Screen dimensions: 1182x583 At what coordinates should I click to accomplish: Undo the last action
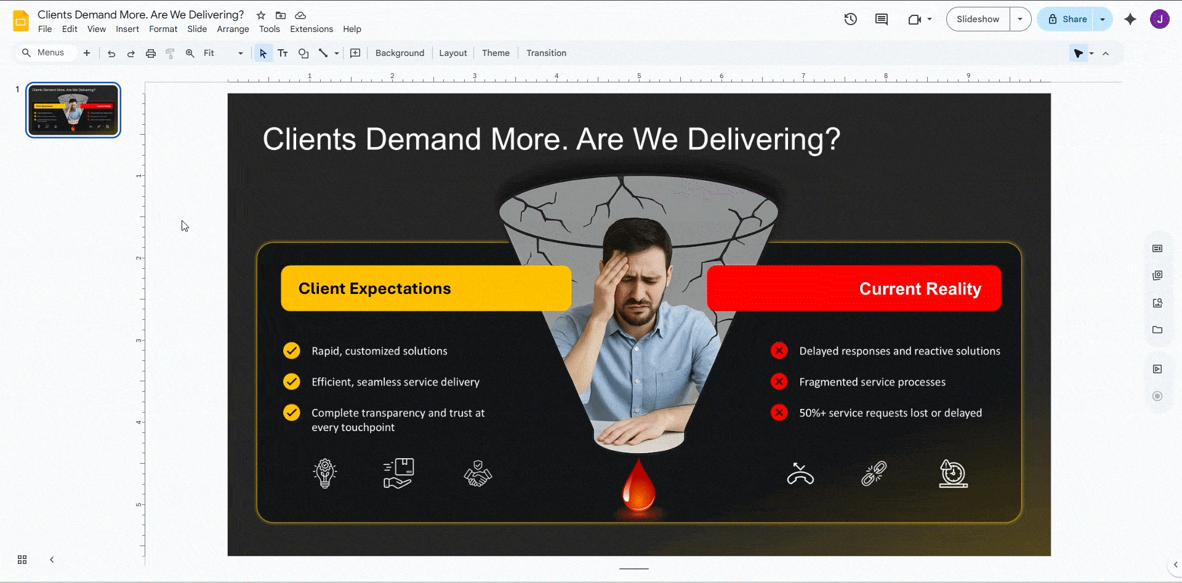coord(111,54)
